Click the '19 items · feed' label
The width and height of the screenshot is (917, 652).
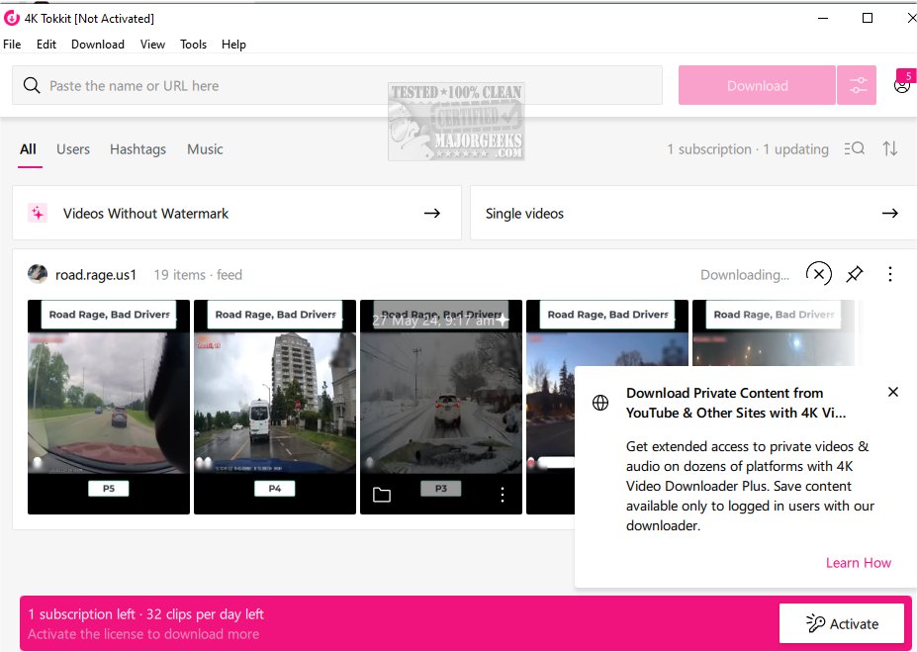click(x=198, y=275)
